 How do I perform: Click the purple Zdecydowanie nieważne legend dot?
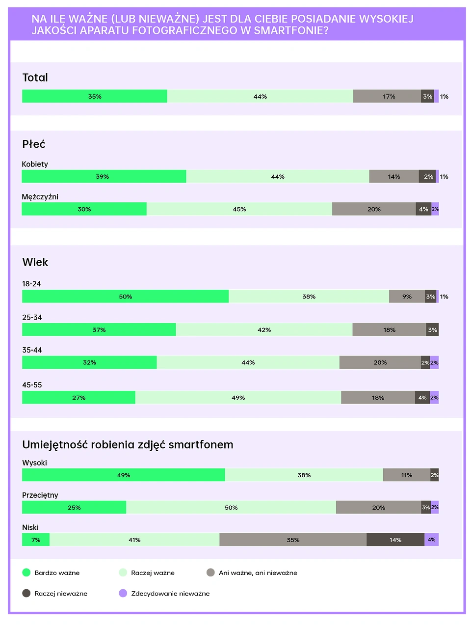click(x=123, y=593)
